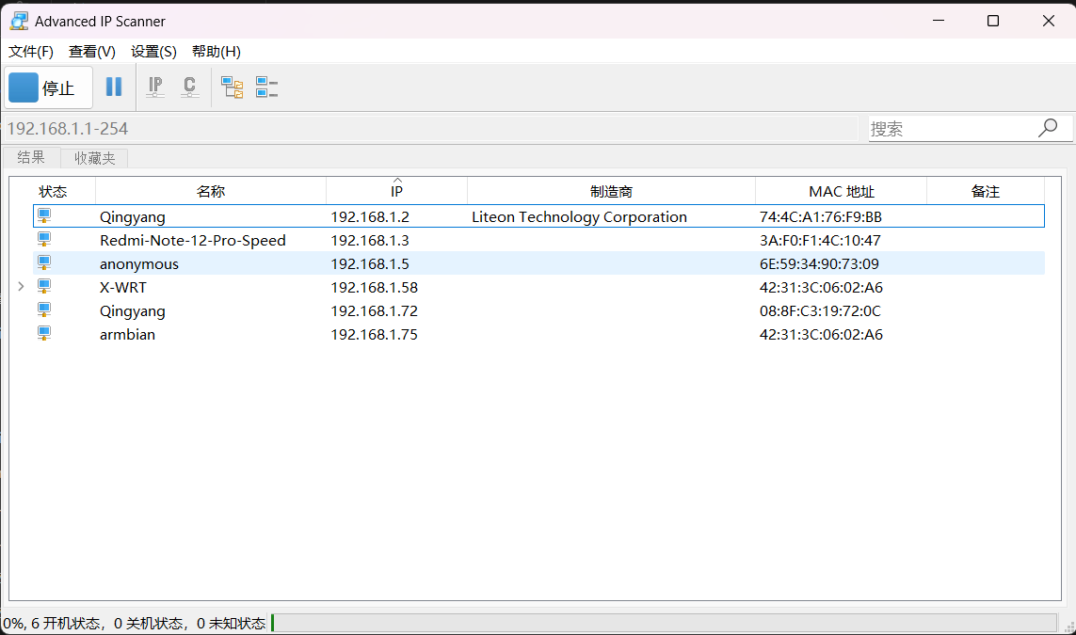This screenshot has height=635, width=1076.
Task: Sort by the 制造商 column header
Action: pos(611,191)
